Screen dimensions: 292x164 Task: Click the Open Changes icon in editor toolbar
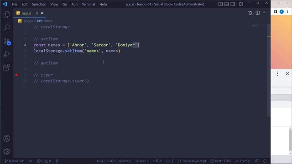250,13
